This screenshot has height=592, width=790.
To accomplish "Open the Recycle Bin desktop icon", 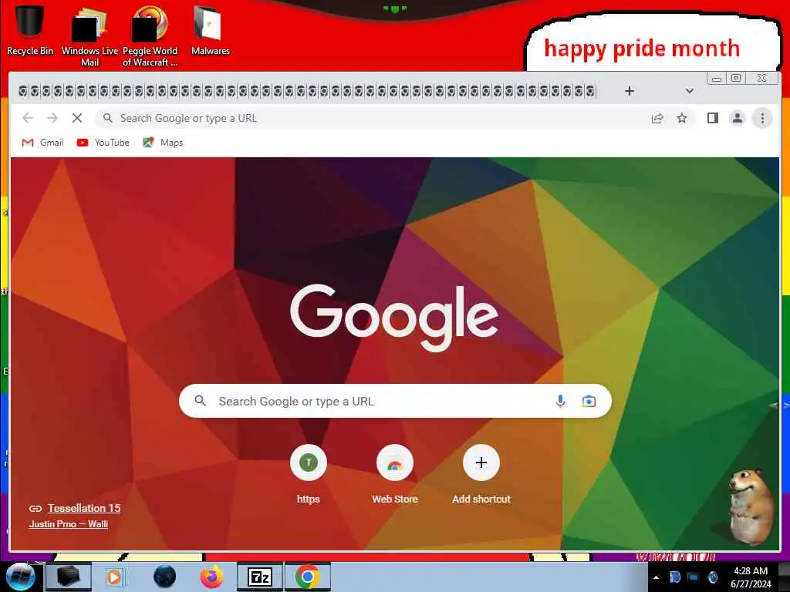I will tap(29, 29).
